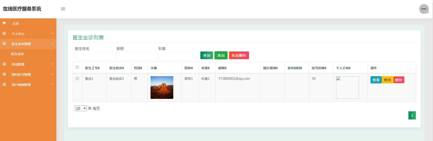The height and width of the screenshot is (141, 433).
Task: Sort by 个人介绍 column arrows
Action: coord(350,68)
